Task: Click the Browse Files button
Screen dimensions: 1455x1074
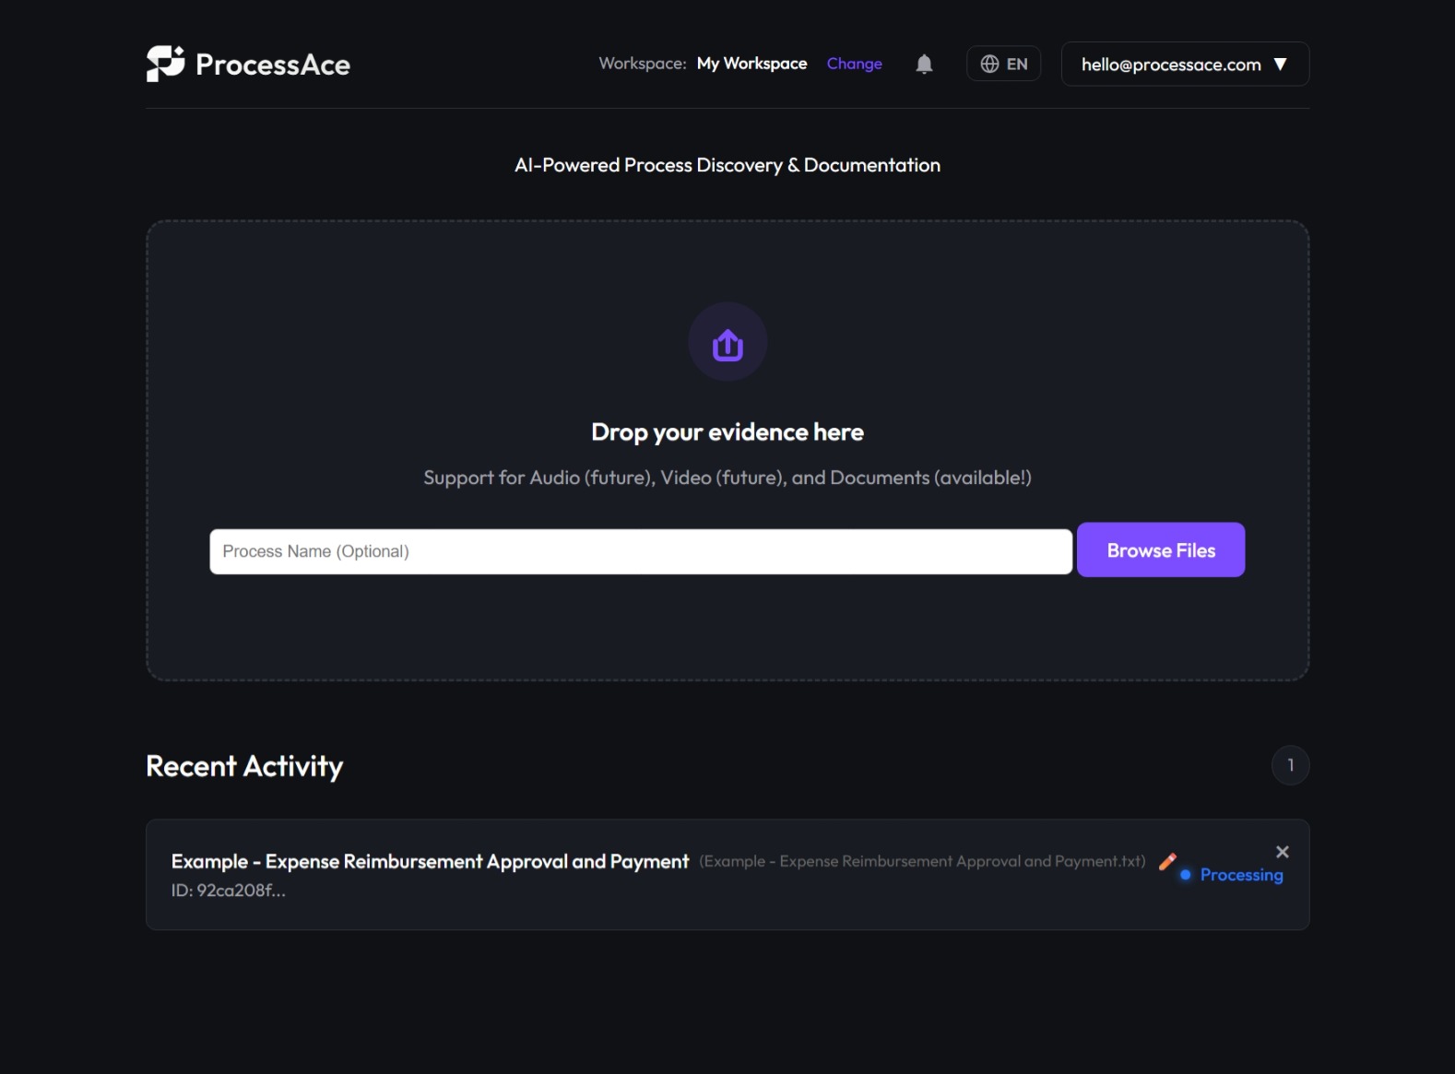Action: 1161,550
